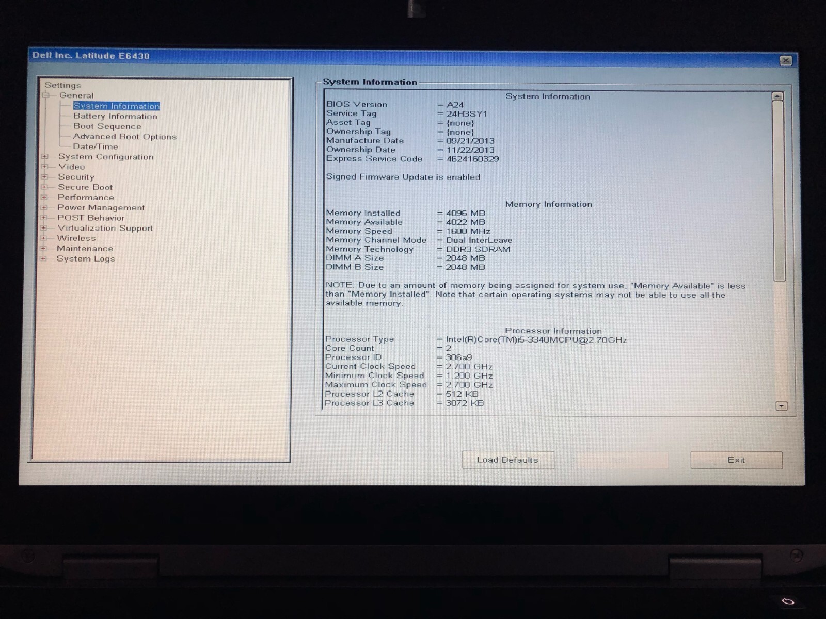Click the Memory Information heading
Image resolution: width=826 pixels, height=619 pixels.
coord(549,204)
